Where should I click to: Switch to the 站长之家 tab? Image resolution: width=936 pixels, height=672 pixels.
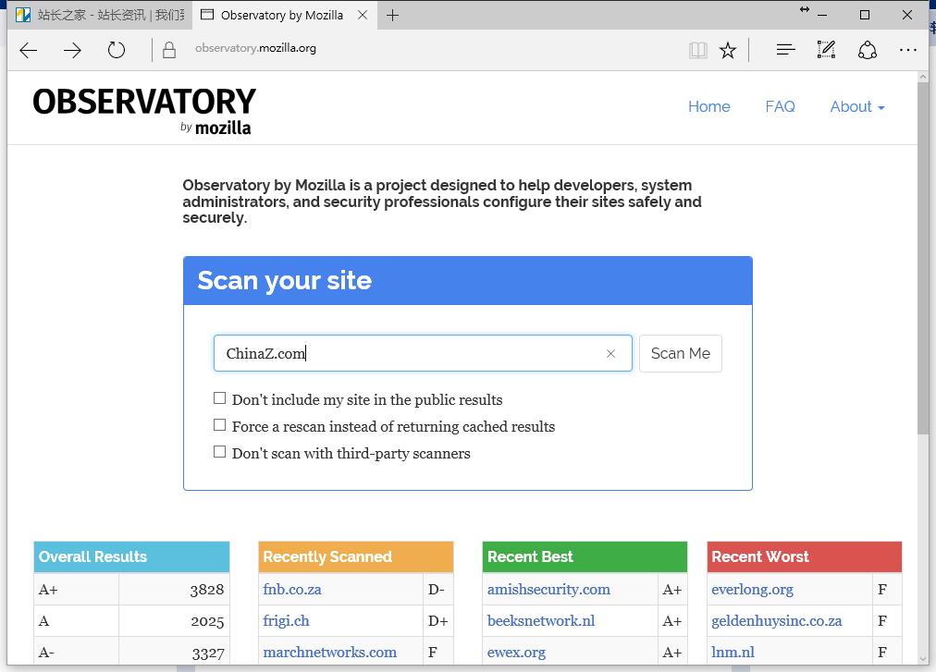pyautogui.click(x=100, y=15)
